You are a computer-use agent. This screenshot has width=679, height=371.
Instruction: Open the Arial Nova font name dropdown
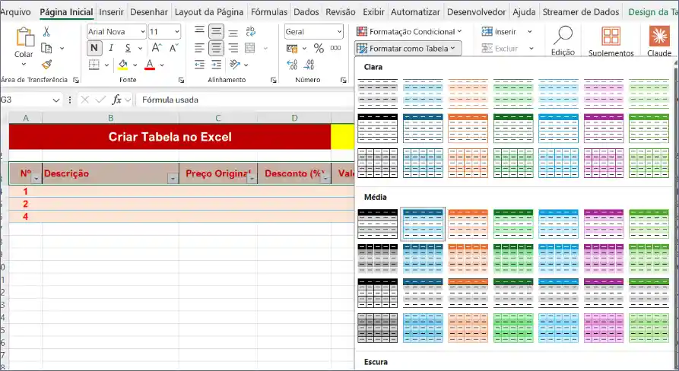pyautogui.click(x=142, y=32)
